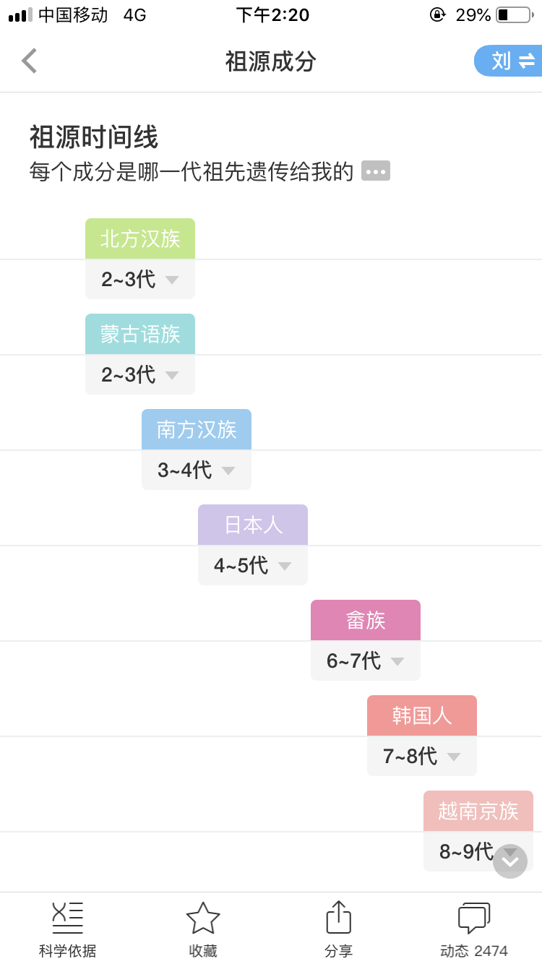
Task: Tap the battery indicator in status bar
Action: pos(515,14)
